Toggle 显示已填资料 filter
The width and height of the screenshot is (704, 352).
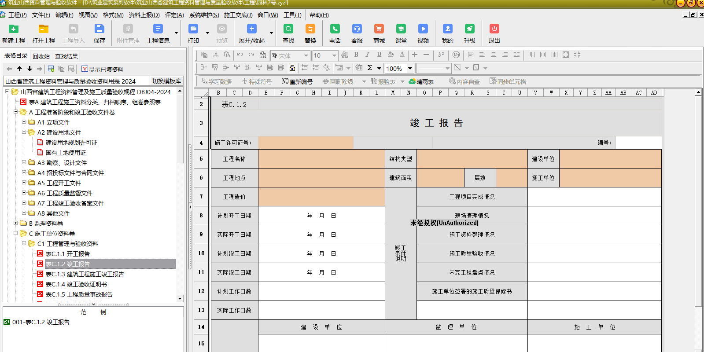click(102, 69)
